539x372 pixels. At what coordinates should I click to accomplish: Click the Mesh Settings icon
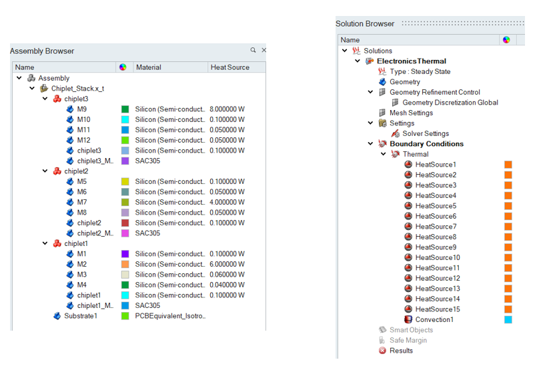tap(382, 113)
